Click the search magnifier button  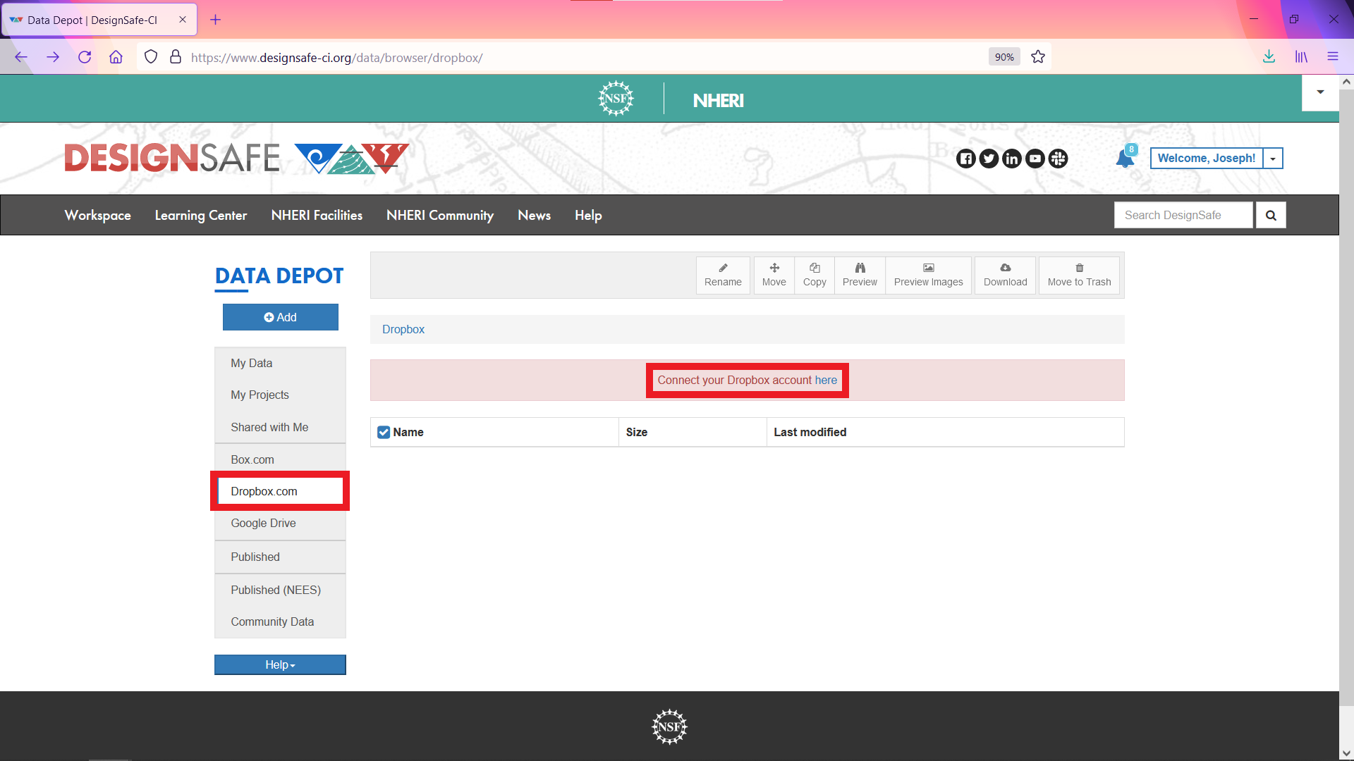[x=1271, y=215]
